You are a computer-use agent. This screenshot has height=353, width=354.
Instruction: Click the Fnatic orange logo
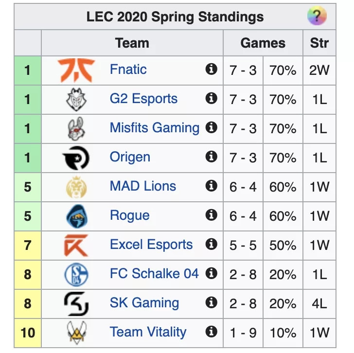point(76,70)
